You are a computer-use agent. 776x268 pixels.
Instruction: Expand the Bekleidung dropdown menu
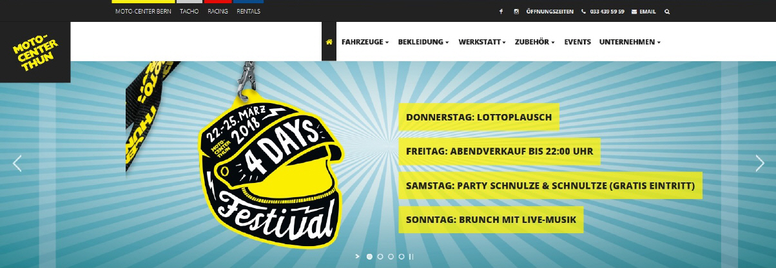click(x=423, y=42)
